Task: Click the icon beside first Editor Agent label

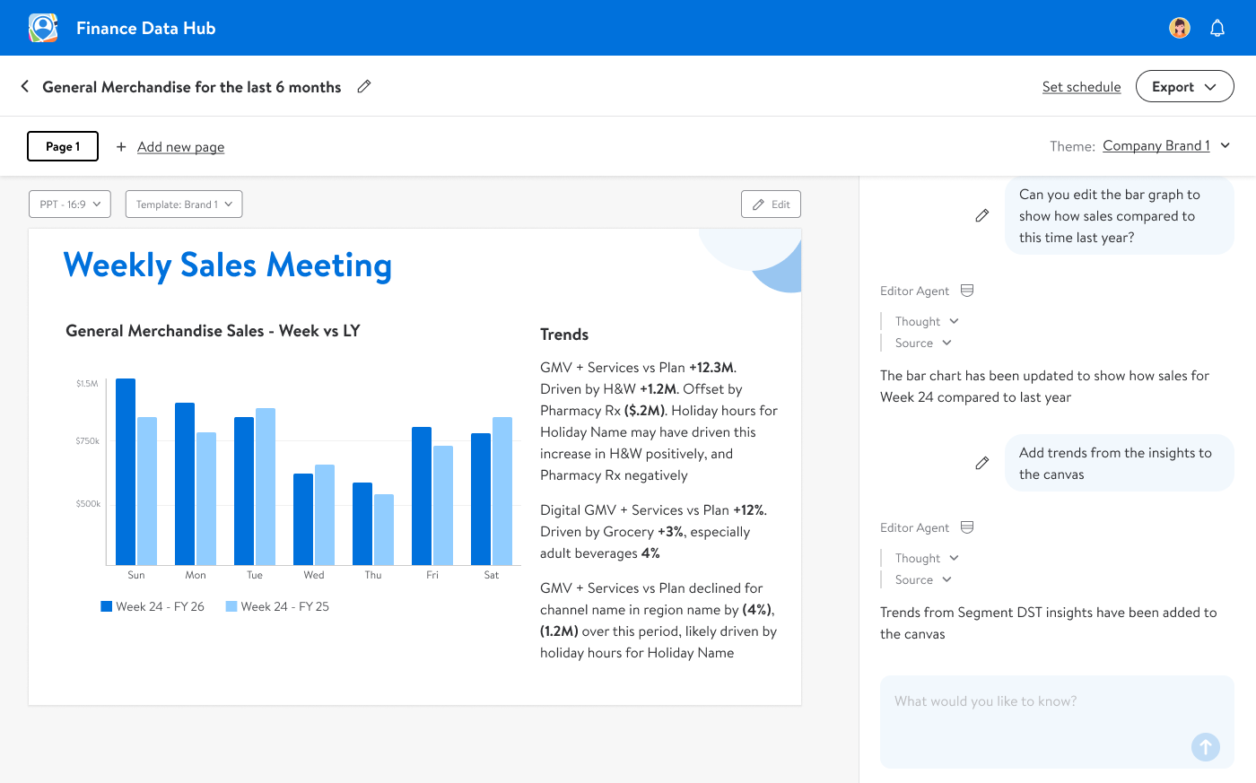Action: [967, 291]
